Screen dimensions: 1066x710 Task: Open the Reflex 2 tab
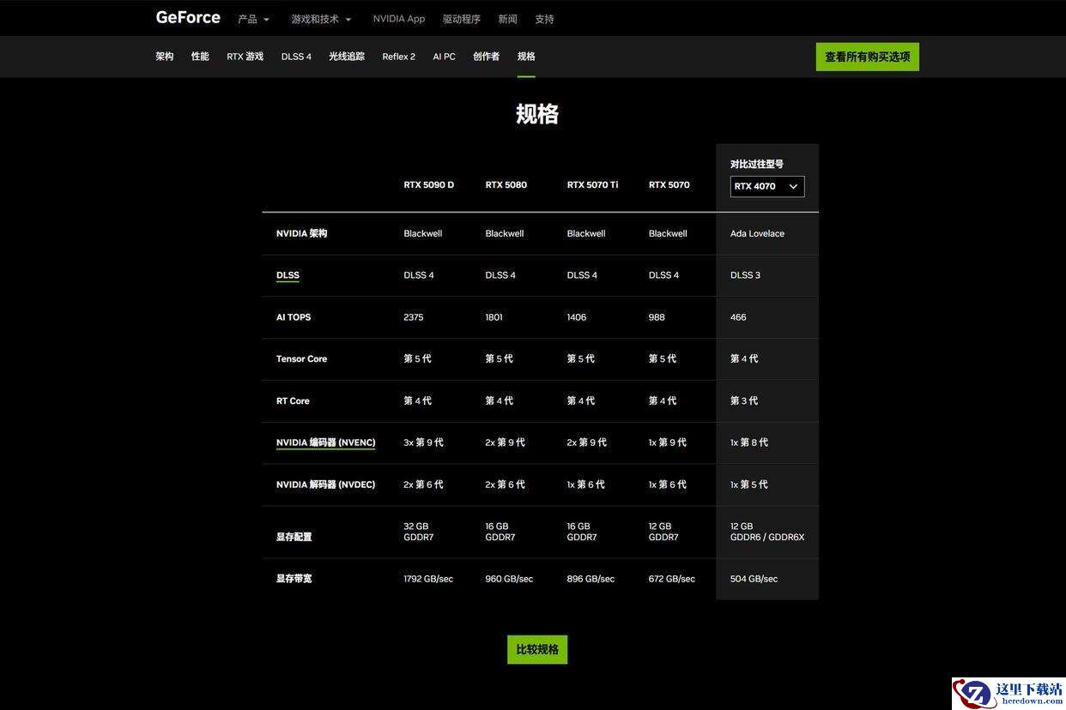pyautogui.click(x=398, y=57)
